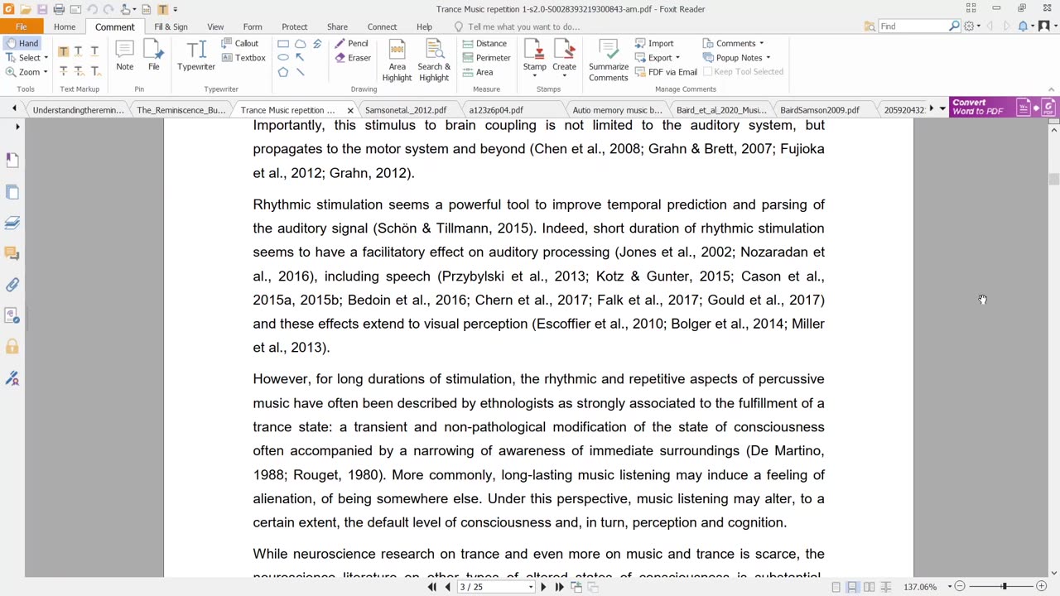Open the page number dropdown in status bar
Screen dimensions: 1060x596
(530, 587)
